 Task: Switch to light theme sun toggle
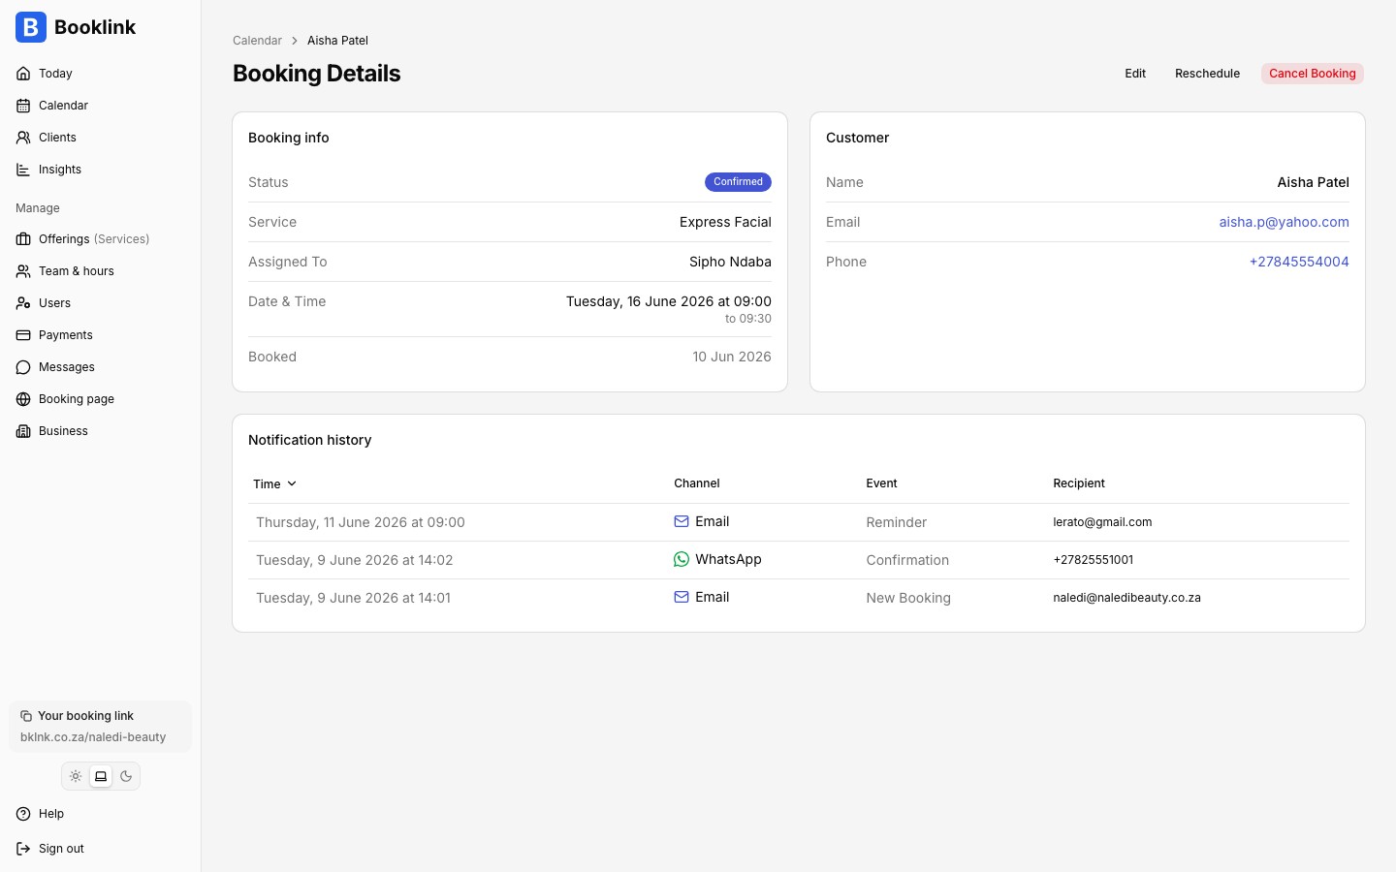76,776
